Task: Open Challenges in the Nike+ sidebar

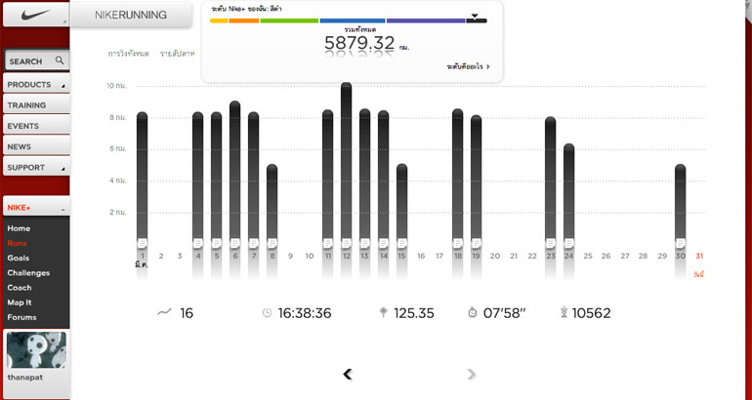Action: click(28, 272)
